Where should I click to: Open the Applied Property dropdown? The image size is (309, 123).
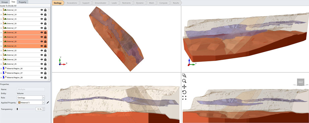coord(31,103)
